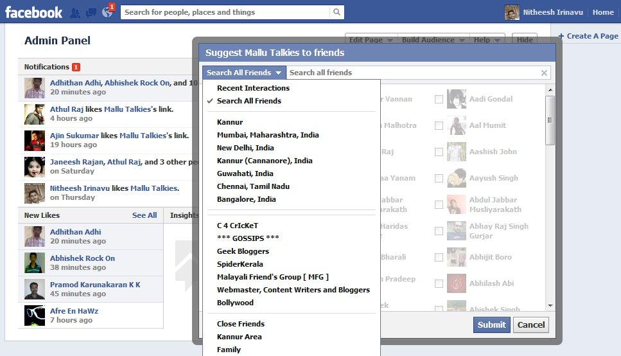
Task: Click Ajin Sukumar's notification avatar
Action: (x=35, y=141)
